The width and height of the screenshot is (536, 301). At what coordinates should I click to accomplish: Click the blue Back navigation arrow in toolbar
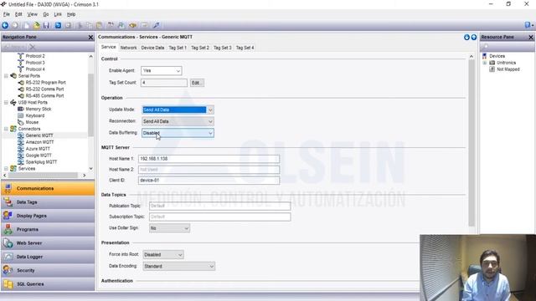pyautogui.click(x=5, y=25)
